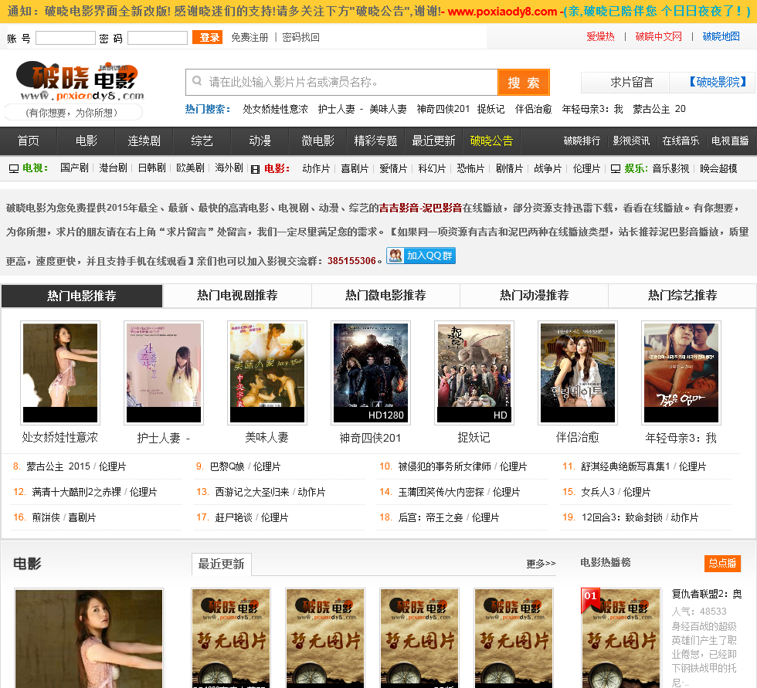The image size is (757, 688).
Task: Go to 首页 in navigation bar
Action: [x=29, y=141]
